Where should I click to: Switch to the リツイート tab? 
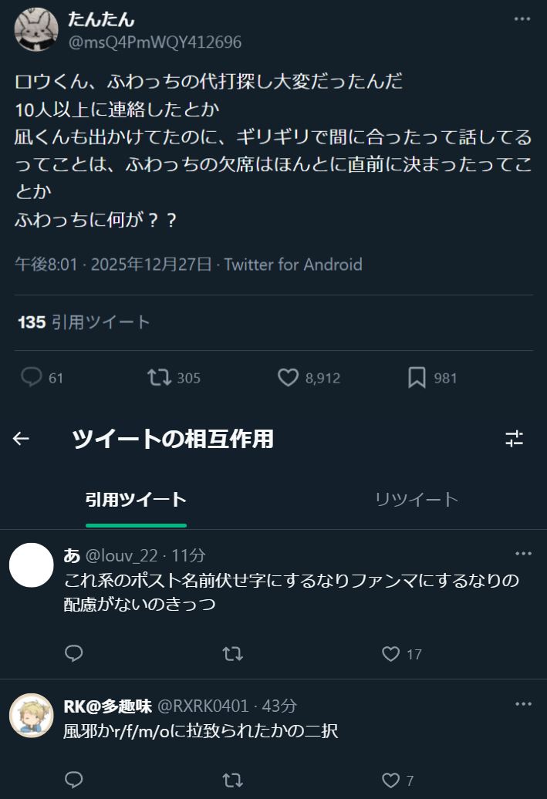pyautogui.click(x=417, y=500)
